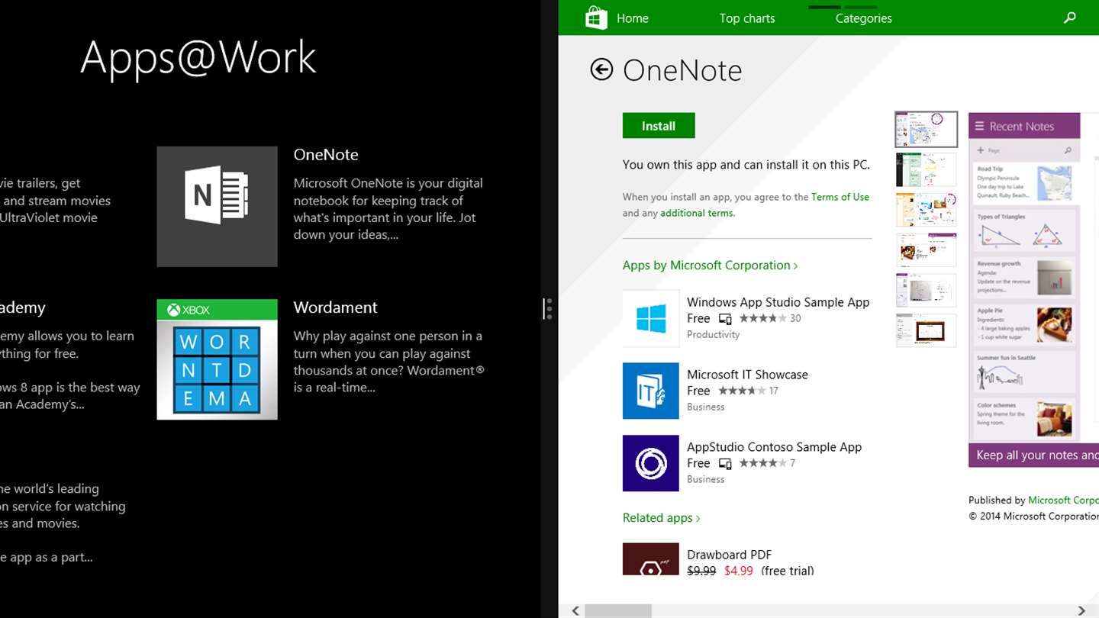Click the OneNote description text

(x=388, y=209)
